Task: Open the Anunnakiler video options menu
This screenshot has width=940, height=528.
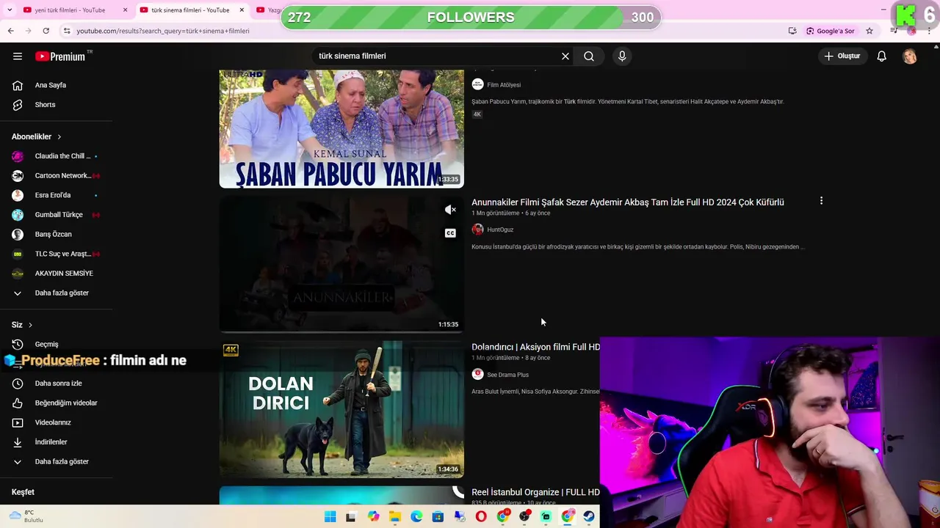Action: coord(821,201)
